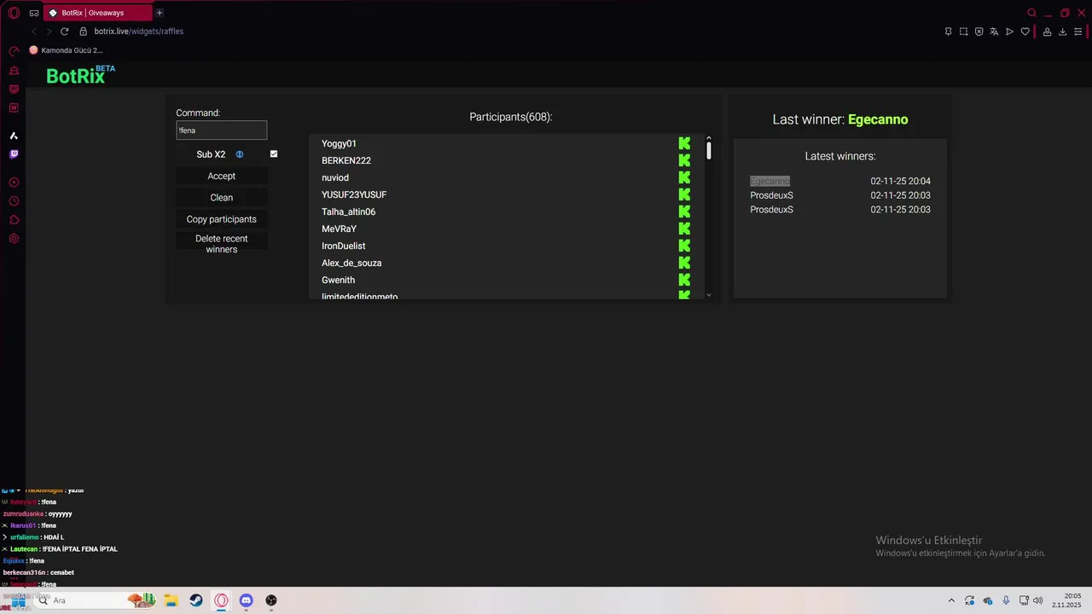Open the toolbar search tabs magnifier
The height and width of the screenshot is (614, 1092).
point(1031,13)
